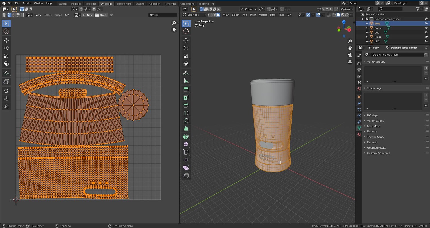Expand the Geometry Data panel

[376, 148]
